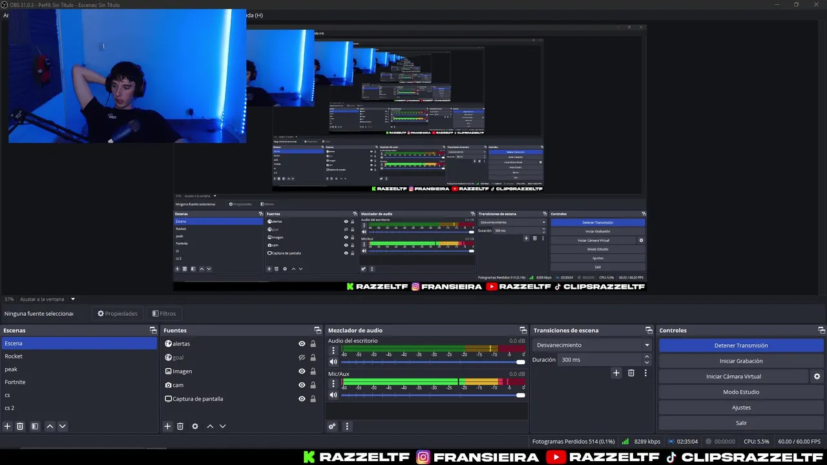The height and width of the screenshot is (465, 827).
Task: Decrease the transition Duración with the down arrow
Action: click(647, 363)
